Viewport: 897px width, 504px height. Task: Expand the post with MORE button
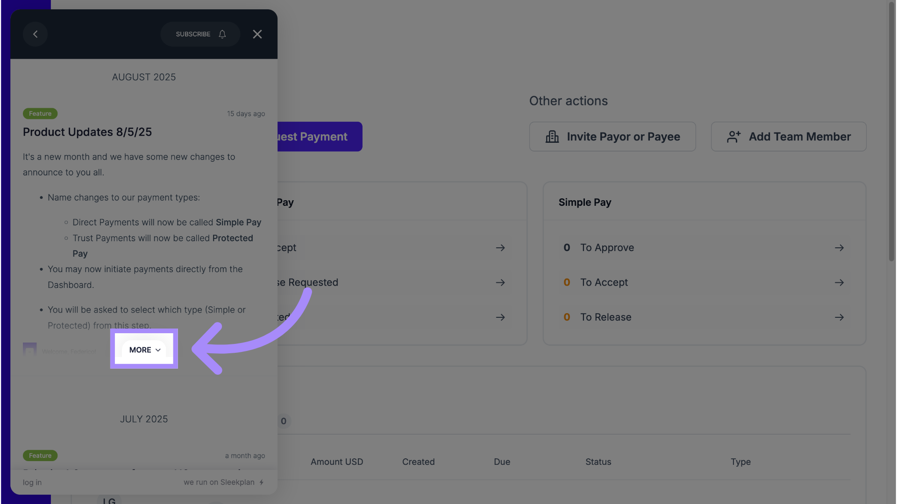click(144, 350)
